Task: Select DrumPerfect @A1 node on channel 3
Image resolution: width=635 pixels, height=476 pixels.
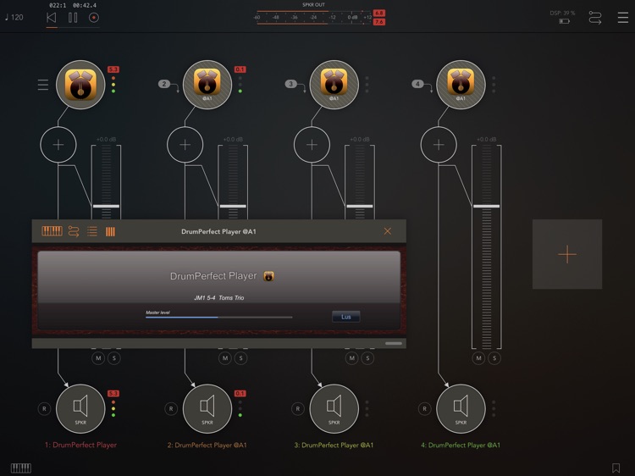Action: pyautogui.click(x=334, y=85)
